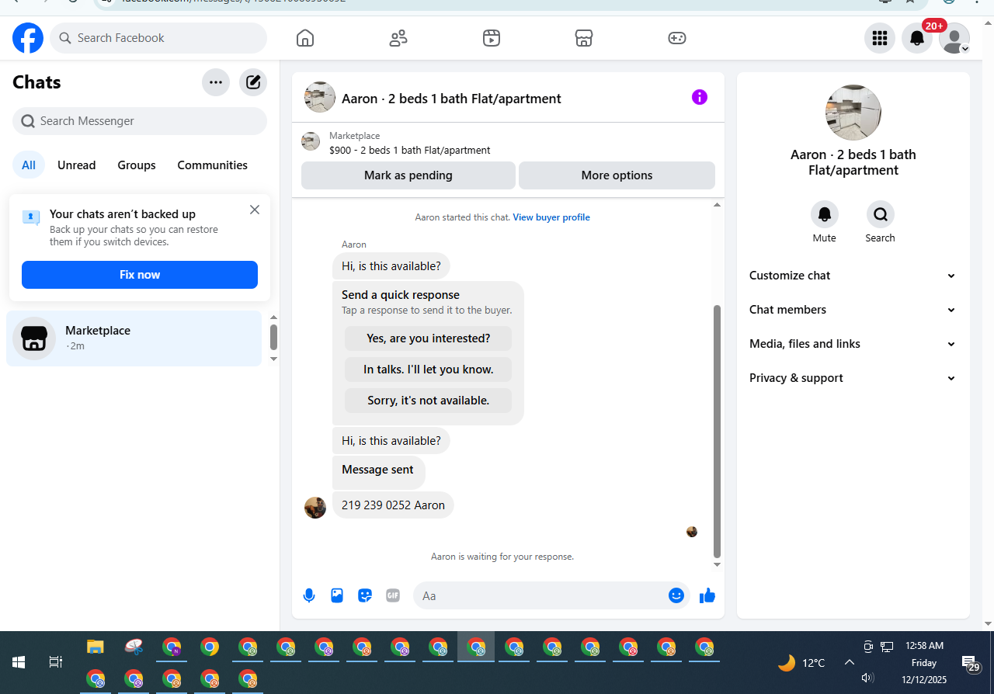Expand the Customize chat section
This screenshot has width=994, height=694.
(x=853, y=276)
